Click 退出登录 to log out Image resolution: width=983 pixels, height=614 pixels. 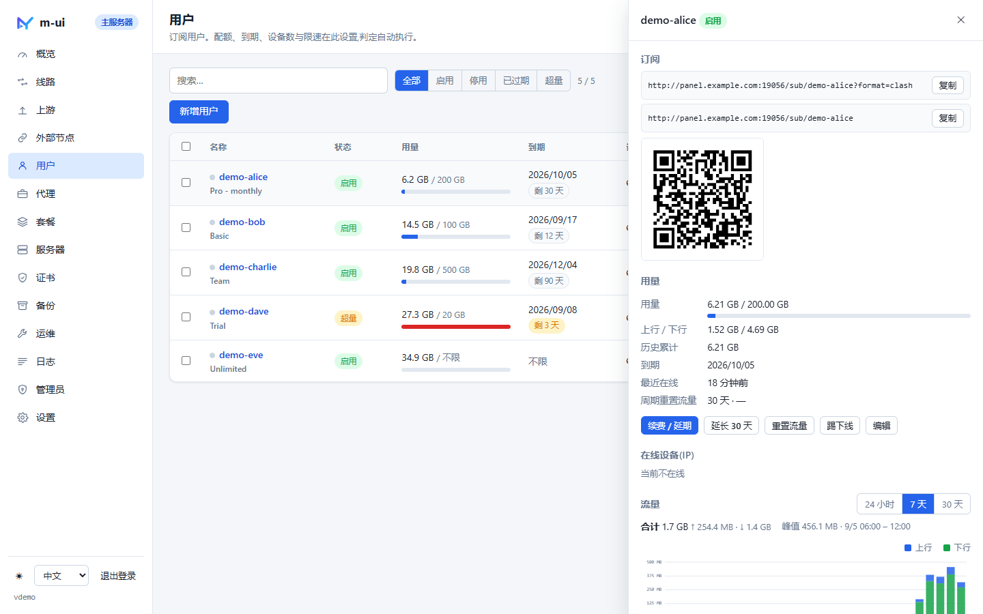[x=118, y=576]
